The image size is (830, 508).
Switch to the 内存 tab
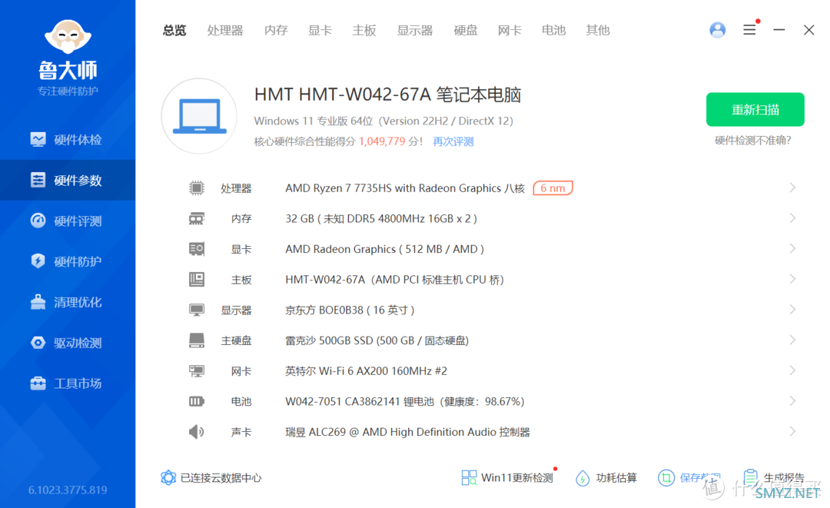tap(276, 31)
